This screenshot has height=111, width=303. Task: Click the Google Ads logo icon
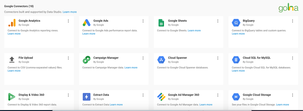point(86,23)
